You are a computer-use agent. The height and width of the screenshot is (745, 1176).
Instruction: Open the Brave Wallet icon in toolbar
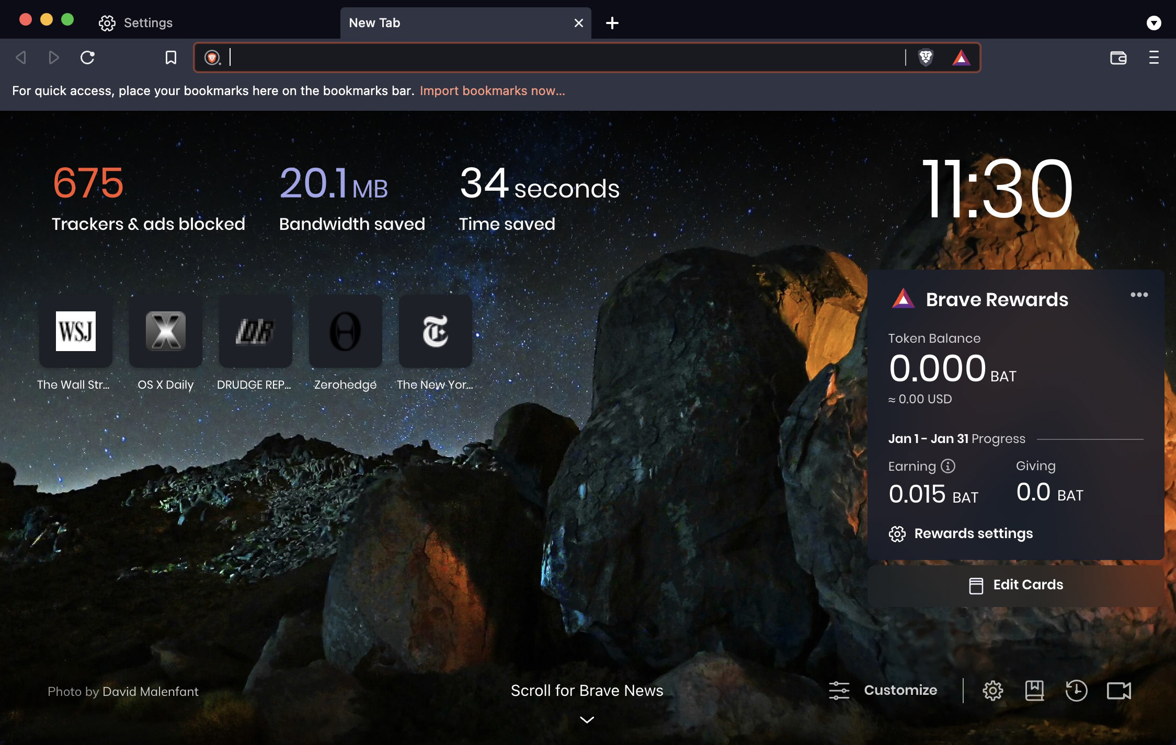coord(1118,57)
